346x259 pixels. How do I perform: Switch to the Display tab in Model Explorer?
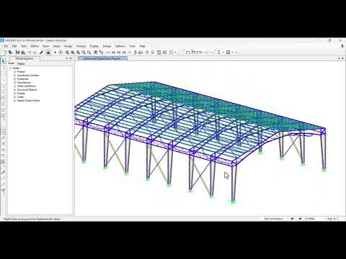[x=21, y=63]
